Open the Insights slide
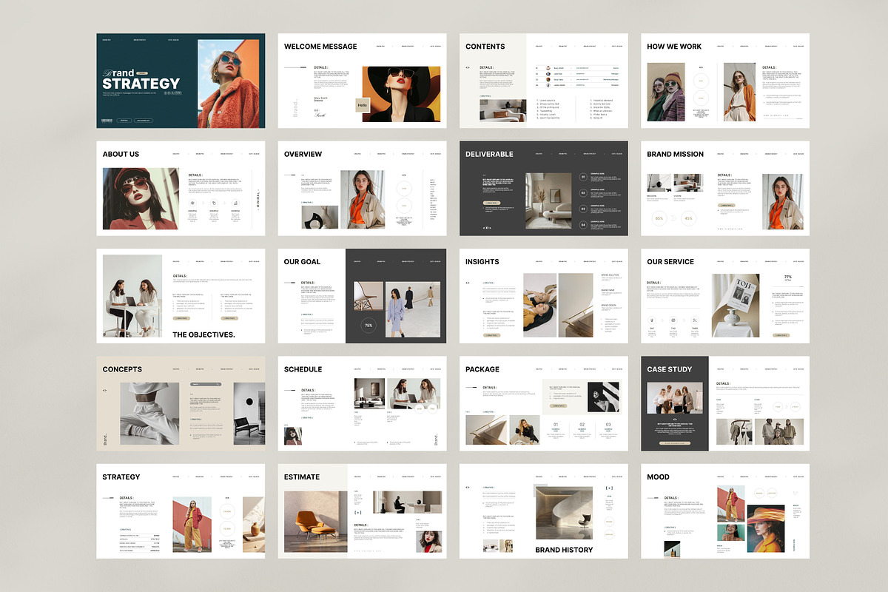888x592 pixels. coord(544,296)
